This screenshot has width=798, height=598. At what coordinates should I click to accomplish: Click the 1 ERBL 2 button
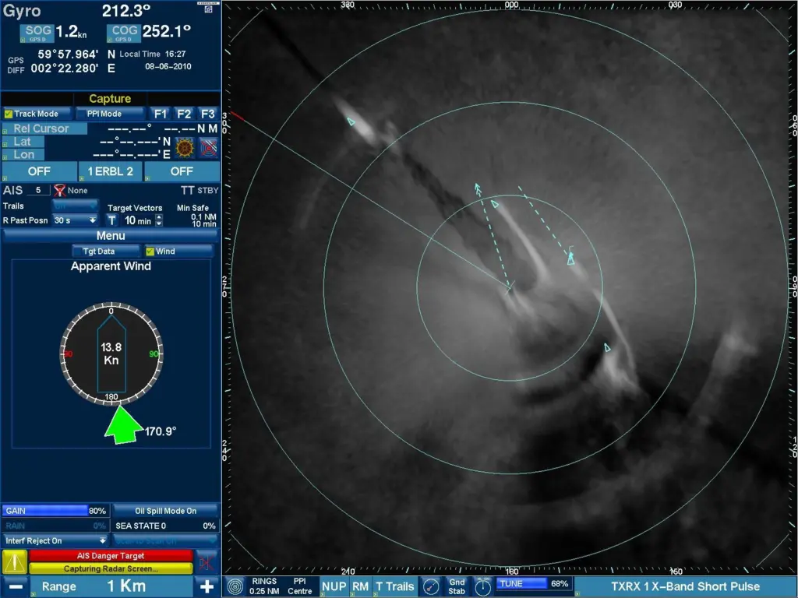pyautogui.click(x=111, y=171)
